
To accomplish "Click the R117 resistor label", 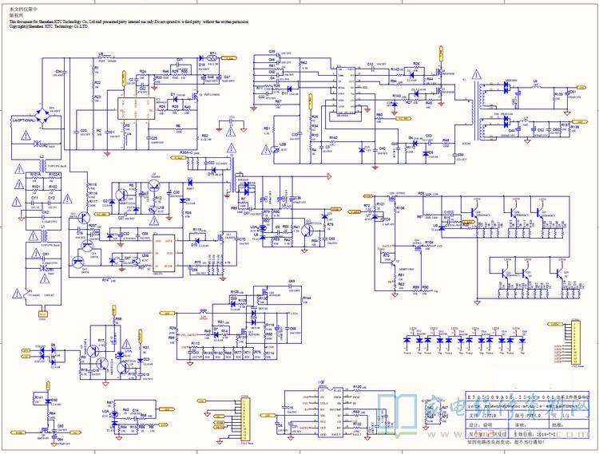I will [93, 201].
